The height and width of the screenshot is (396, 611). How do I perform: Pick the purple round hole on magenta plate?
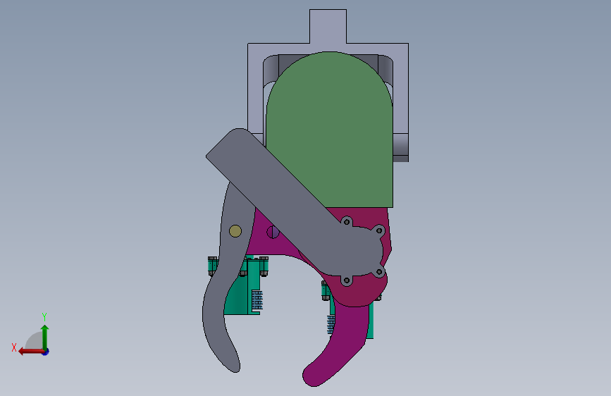click(273, 233)
